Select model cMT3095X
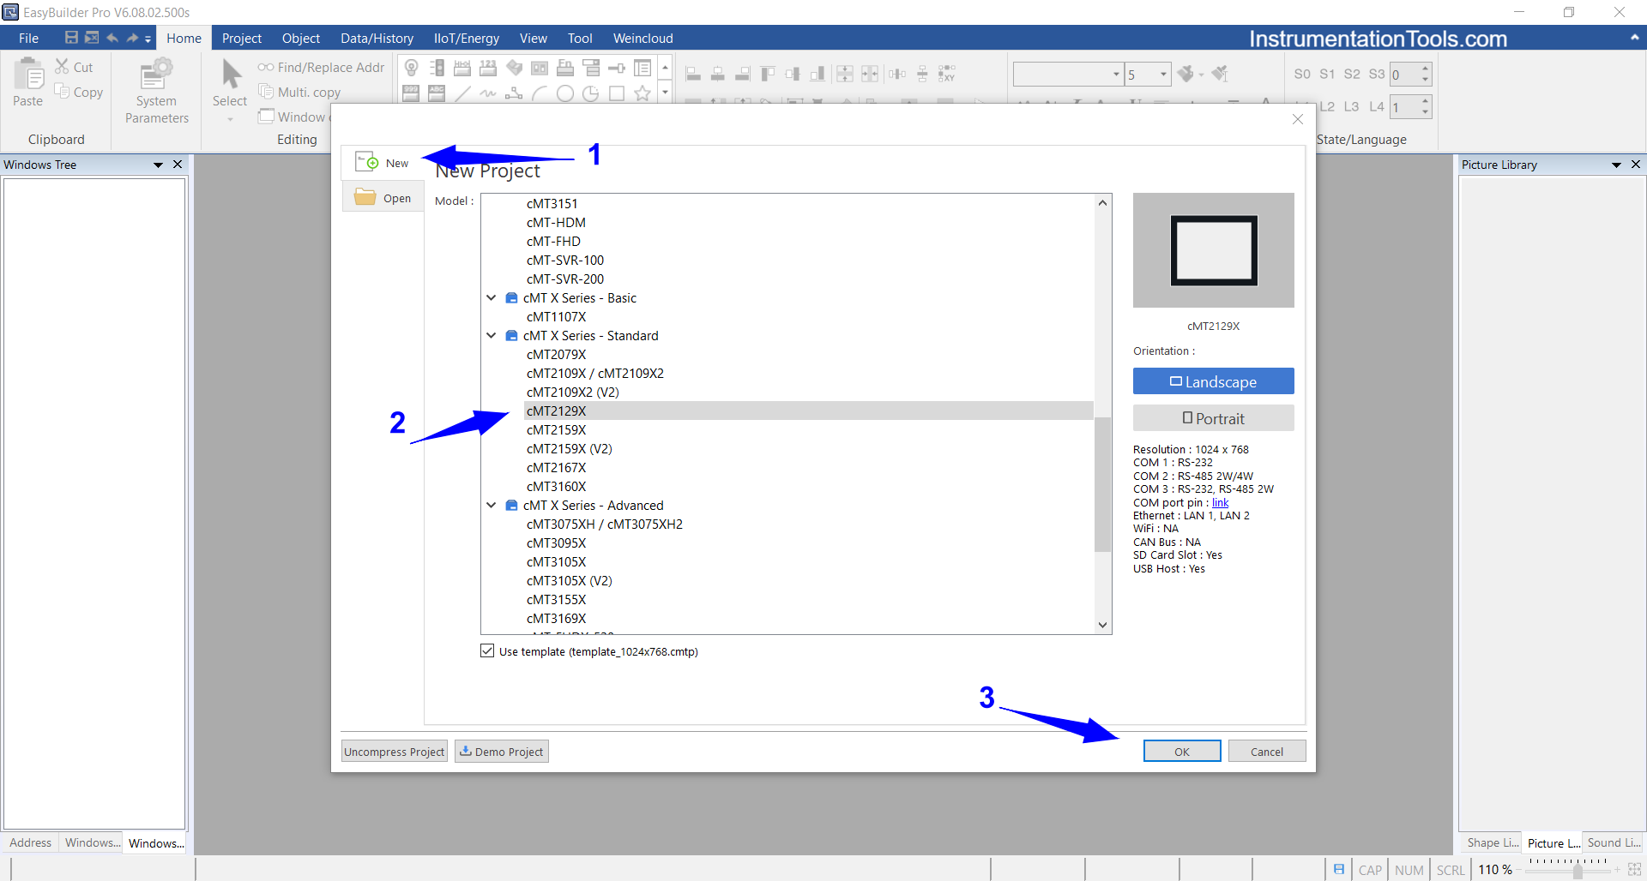1647x881 pixels. pyautogui.click(x=556, y=542)
